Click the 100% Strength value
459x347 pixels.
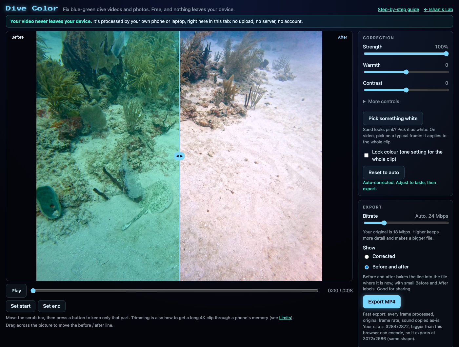[x=441, y=47]
